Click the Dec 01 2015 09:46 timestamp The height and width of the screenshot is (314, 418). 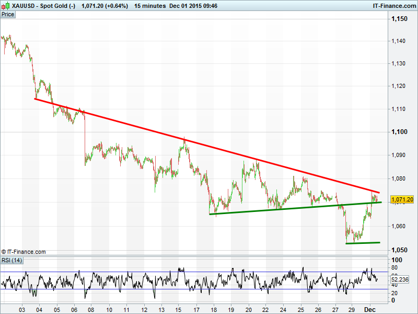tap(193, 6)
